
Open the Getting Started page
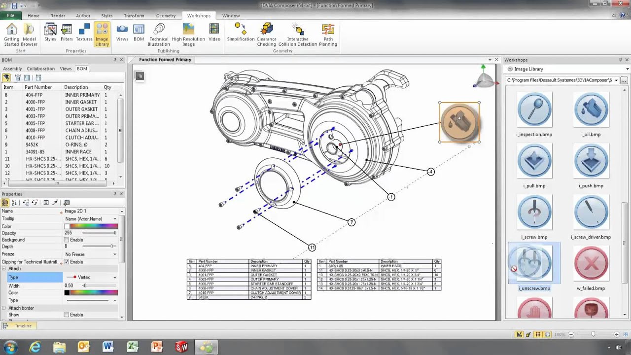click(11, 35)
